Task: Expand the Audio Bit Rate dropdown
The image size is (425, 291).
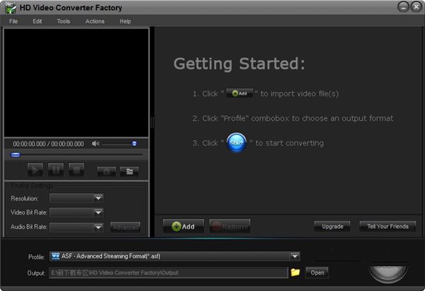Action: point(98,227)
